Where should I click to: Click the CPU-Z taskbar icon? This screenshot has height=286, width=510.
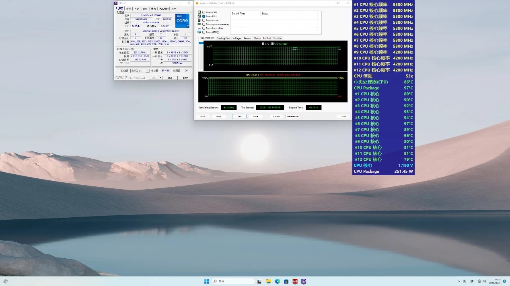point(304,281)
